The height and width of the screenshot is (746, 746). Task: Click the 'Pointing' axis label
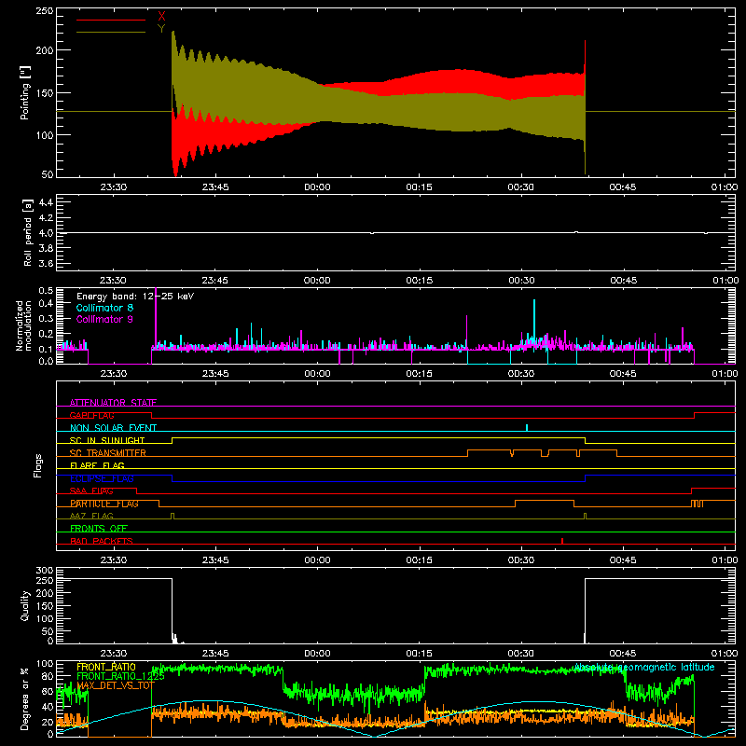(25, 92)
